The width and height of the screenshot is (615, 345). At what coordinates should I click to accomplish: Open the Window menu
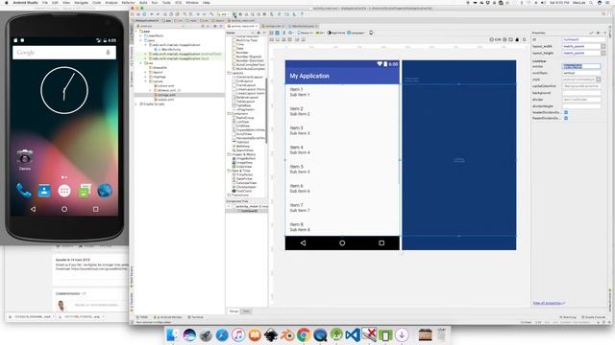click(x=192, y=2)
